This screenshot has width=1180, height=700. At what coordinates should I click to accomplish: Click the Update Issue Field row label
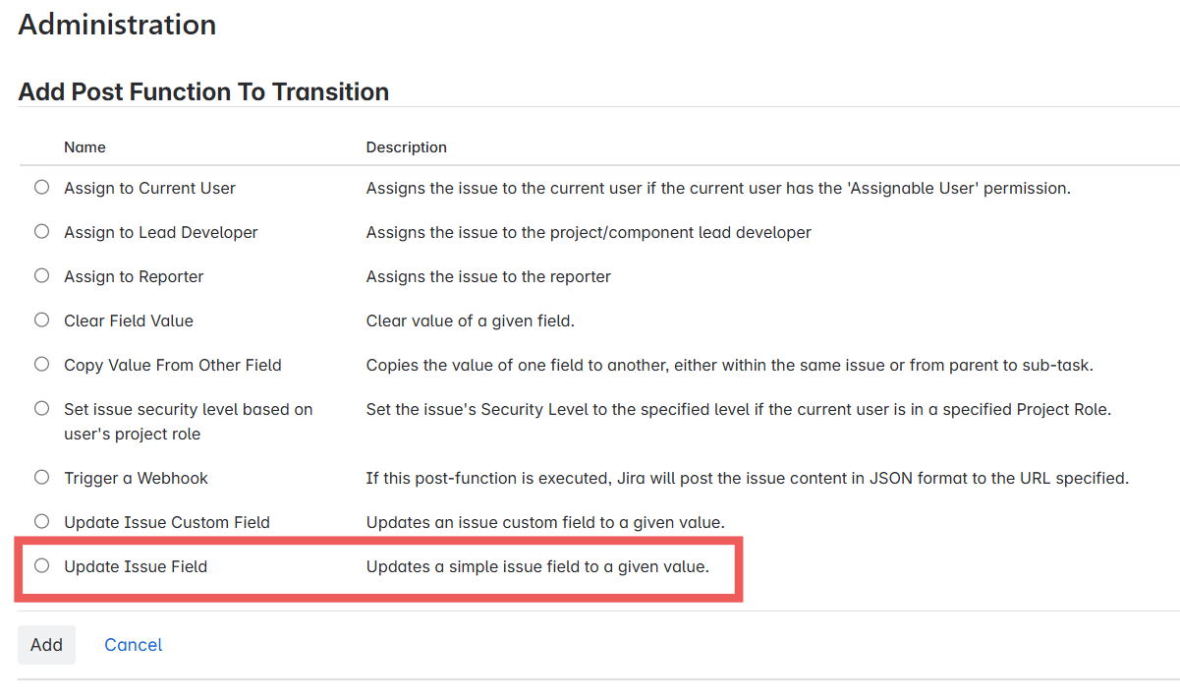(x=137, y=566)
